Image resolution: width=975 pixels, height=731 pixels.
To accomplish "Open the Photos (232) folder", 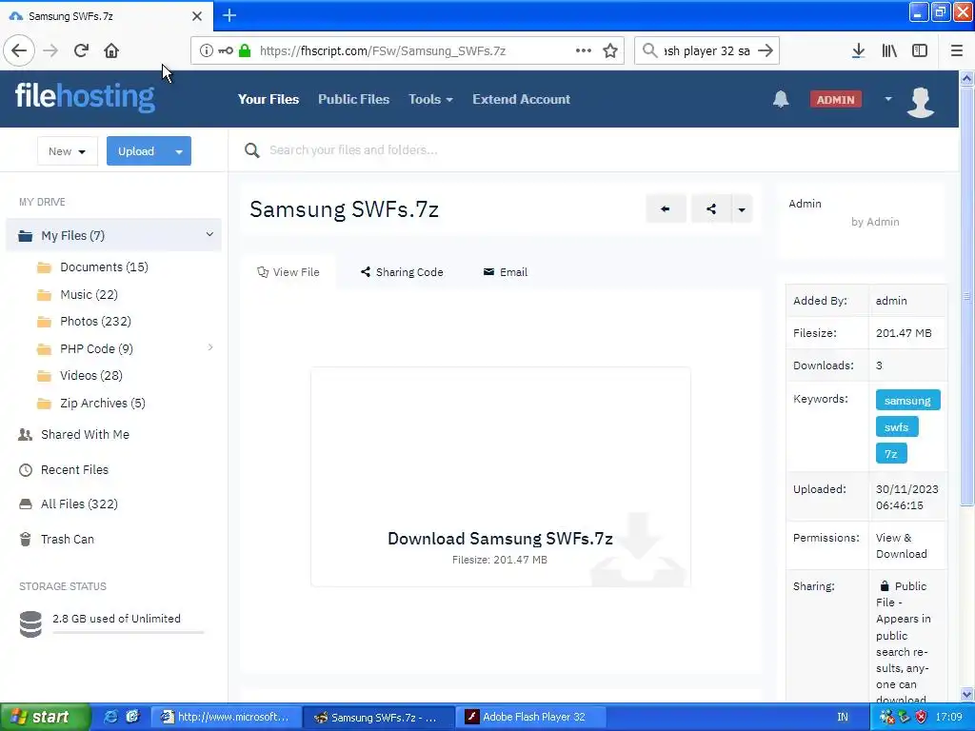I will pos(95,322).
